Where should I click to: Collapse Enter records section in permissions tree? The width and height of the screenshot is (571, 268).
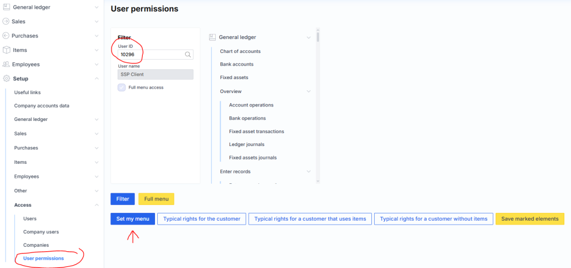308,172
